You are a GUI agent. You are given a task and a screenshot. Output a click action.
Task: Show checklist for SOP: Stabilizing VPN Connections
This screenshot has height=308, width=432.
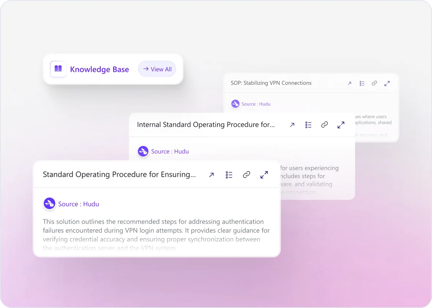click(362, 83)
